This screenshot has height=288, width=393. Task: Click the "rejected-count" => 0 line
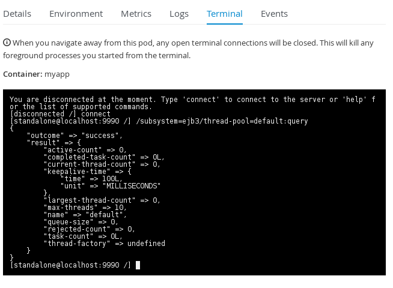(x=89, y=229)
